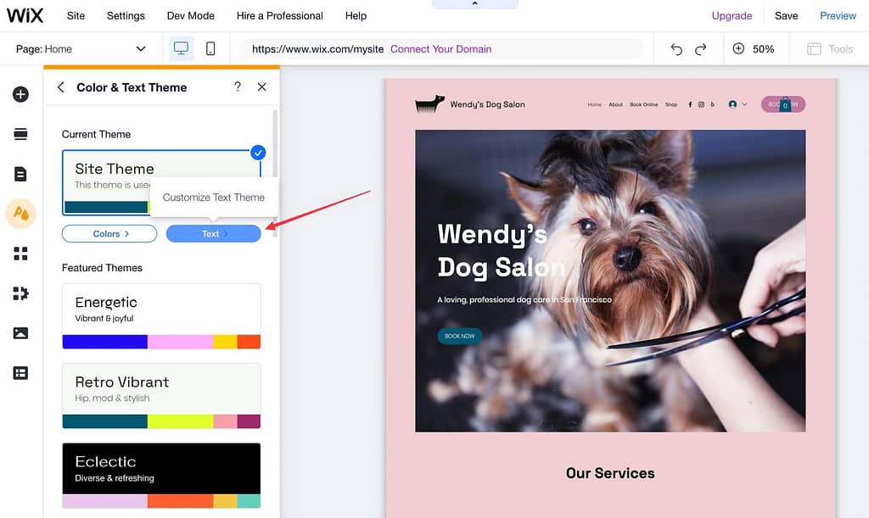Collapse the top bar arrow handle
Screen dimensions: 869x518
tap(475, 4)
